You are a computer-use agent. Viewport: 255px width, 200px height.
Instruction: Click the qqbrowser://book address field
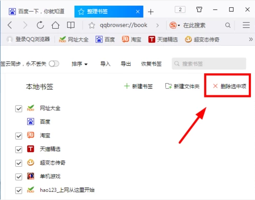pyautogui.click(x=123, y=25)
